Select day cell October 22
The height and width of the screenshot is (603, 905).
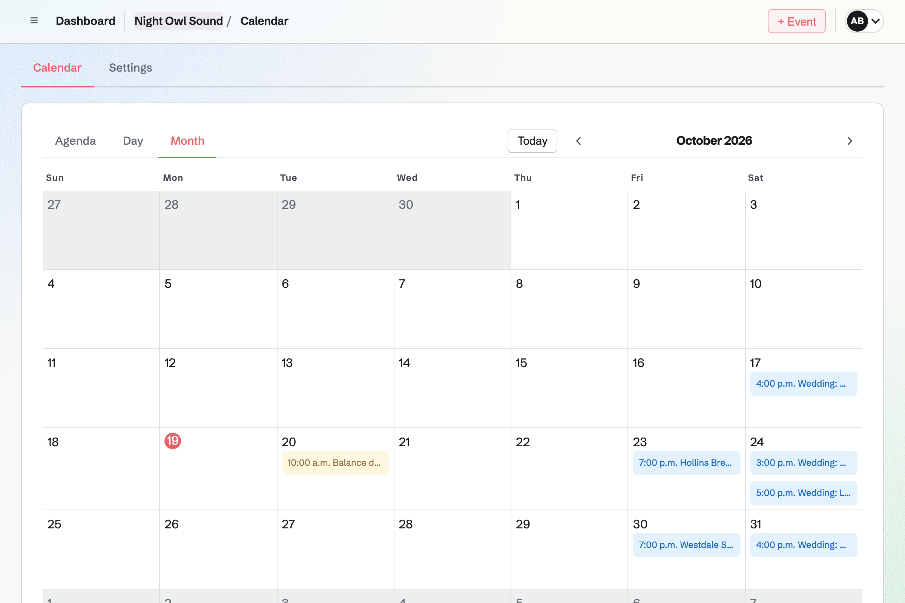tap(569, 469)
